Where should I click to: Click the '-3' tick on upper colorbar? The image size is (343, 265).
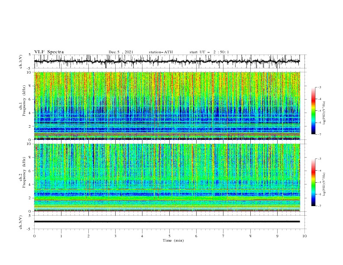pyautogui.click(x=320, y=87)
